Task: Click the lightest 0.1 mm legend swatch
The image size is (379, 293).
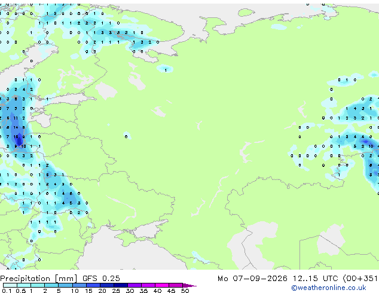Action: tap(10, 285)
